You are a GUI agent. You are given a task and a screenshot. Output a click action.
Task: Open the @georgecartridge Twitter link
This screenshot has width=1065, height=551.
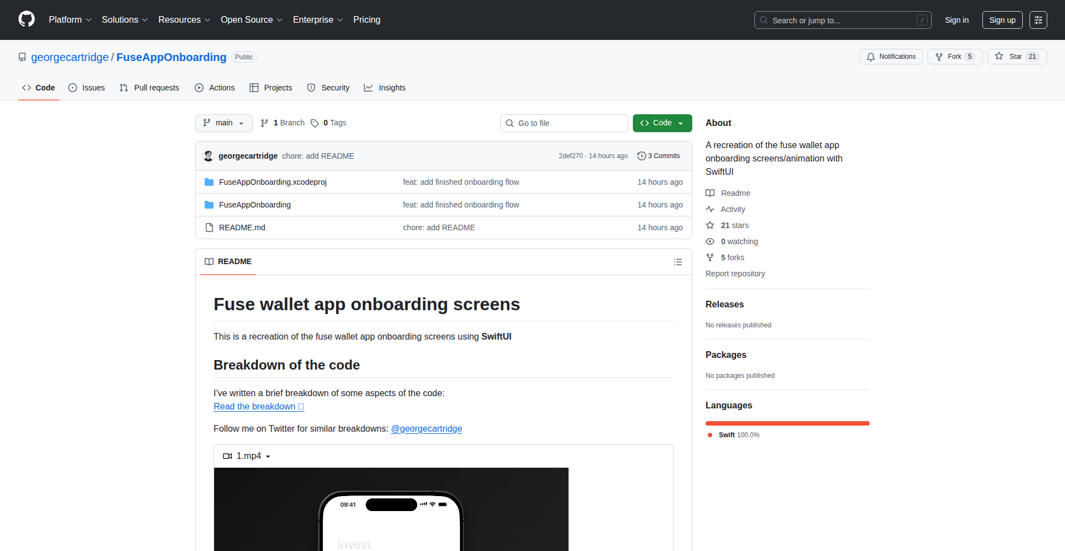[427, 429]
